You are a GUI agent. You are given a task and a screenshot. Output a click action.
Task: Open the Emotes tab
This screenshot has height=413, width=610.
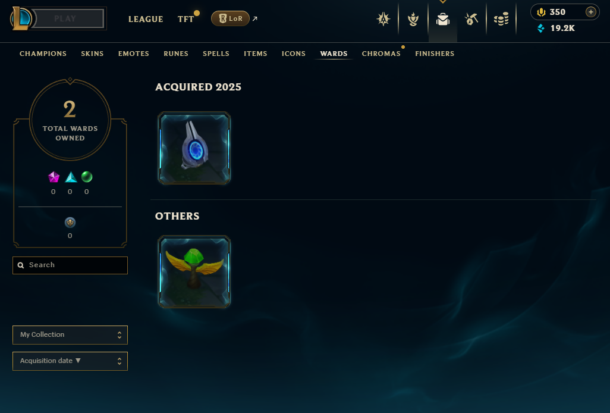133,54
